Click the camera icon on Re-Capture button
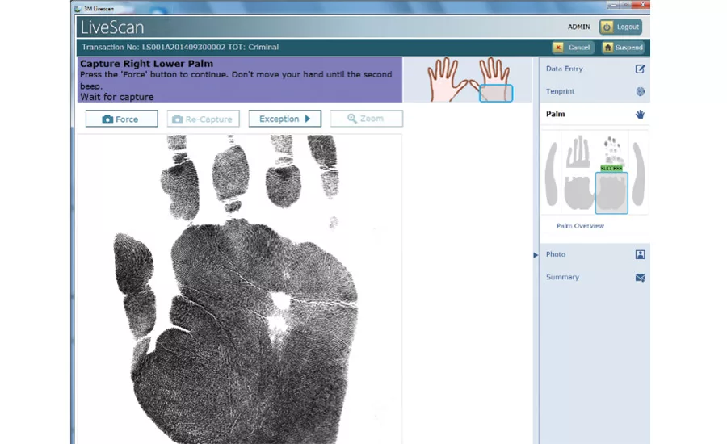This screenshot has width=727, height=444. tap(177, 119)
